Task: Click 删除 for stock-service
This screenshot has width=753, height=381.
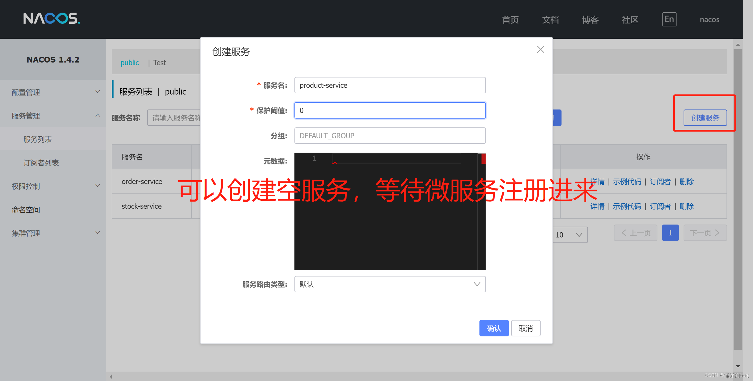Action: (687, 206)
